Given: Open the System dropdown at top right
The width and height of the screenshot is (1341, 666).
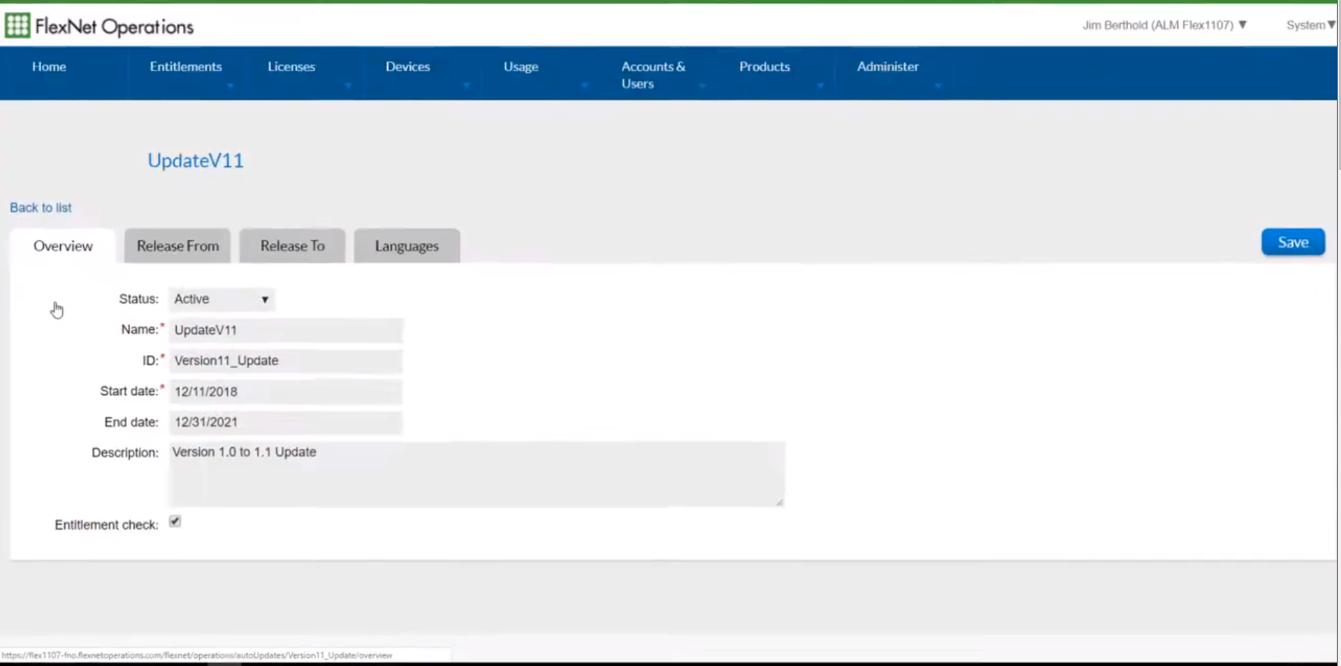Looking at the screenshot, I should pos(1310,24).
